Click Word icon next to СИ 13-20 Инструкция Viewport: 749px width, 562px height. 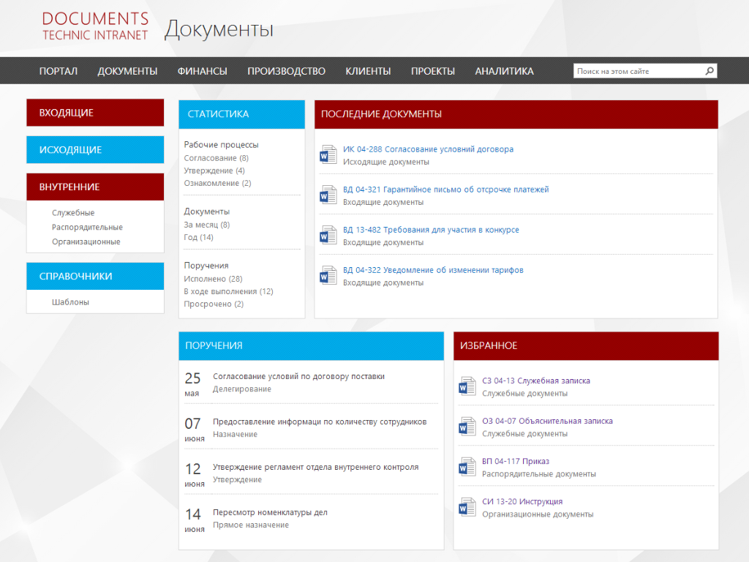tap(467, 507)
